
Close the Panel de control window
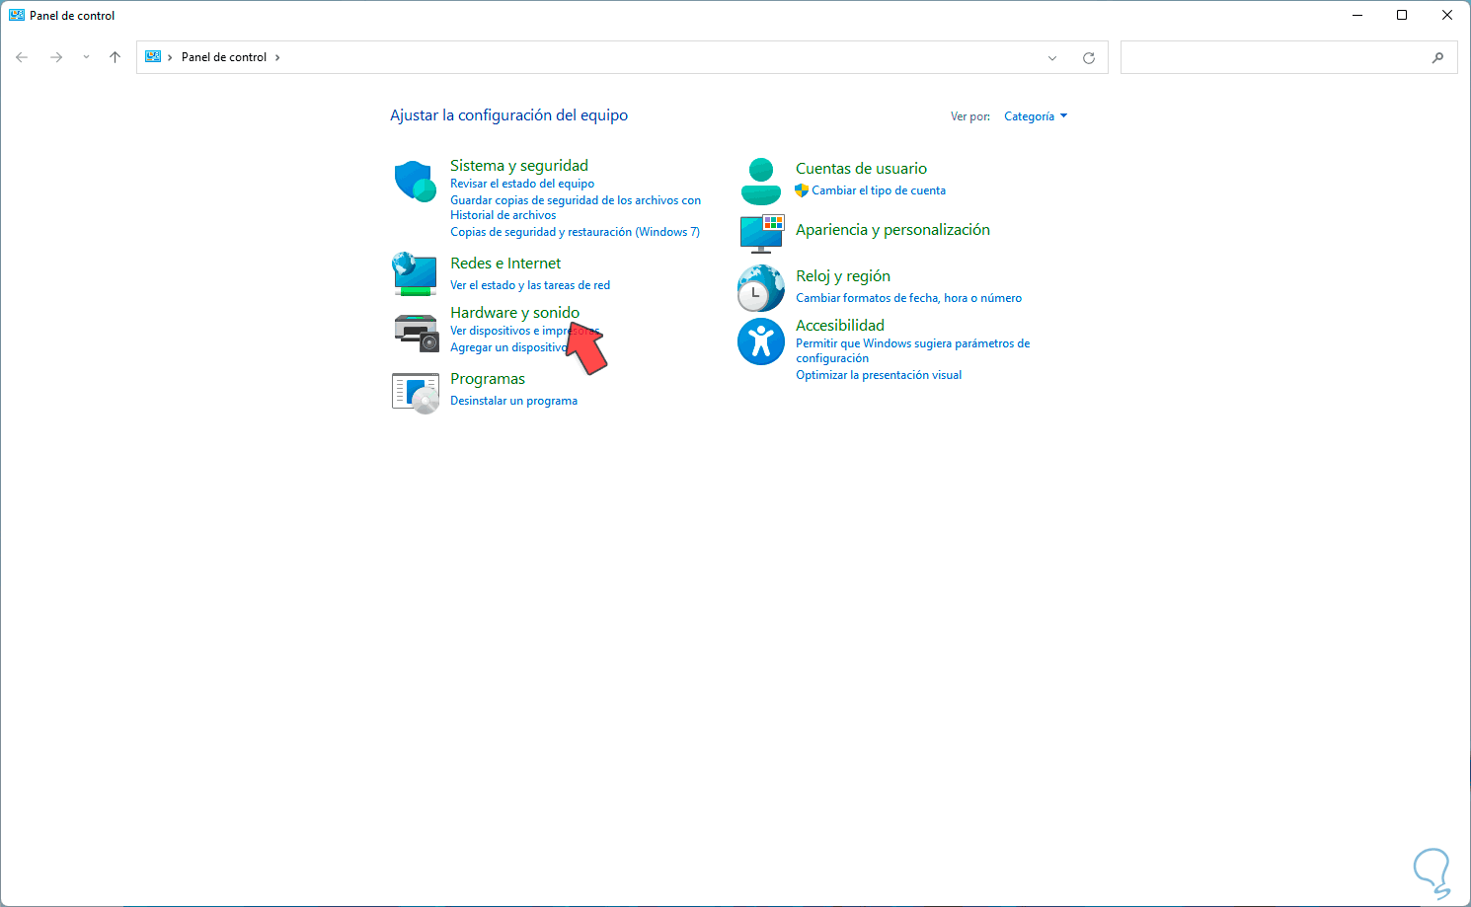(x=1447, y=15)
